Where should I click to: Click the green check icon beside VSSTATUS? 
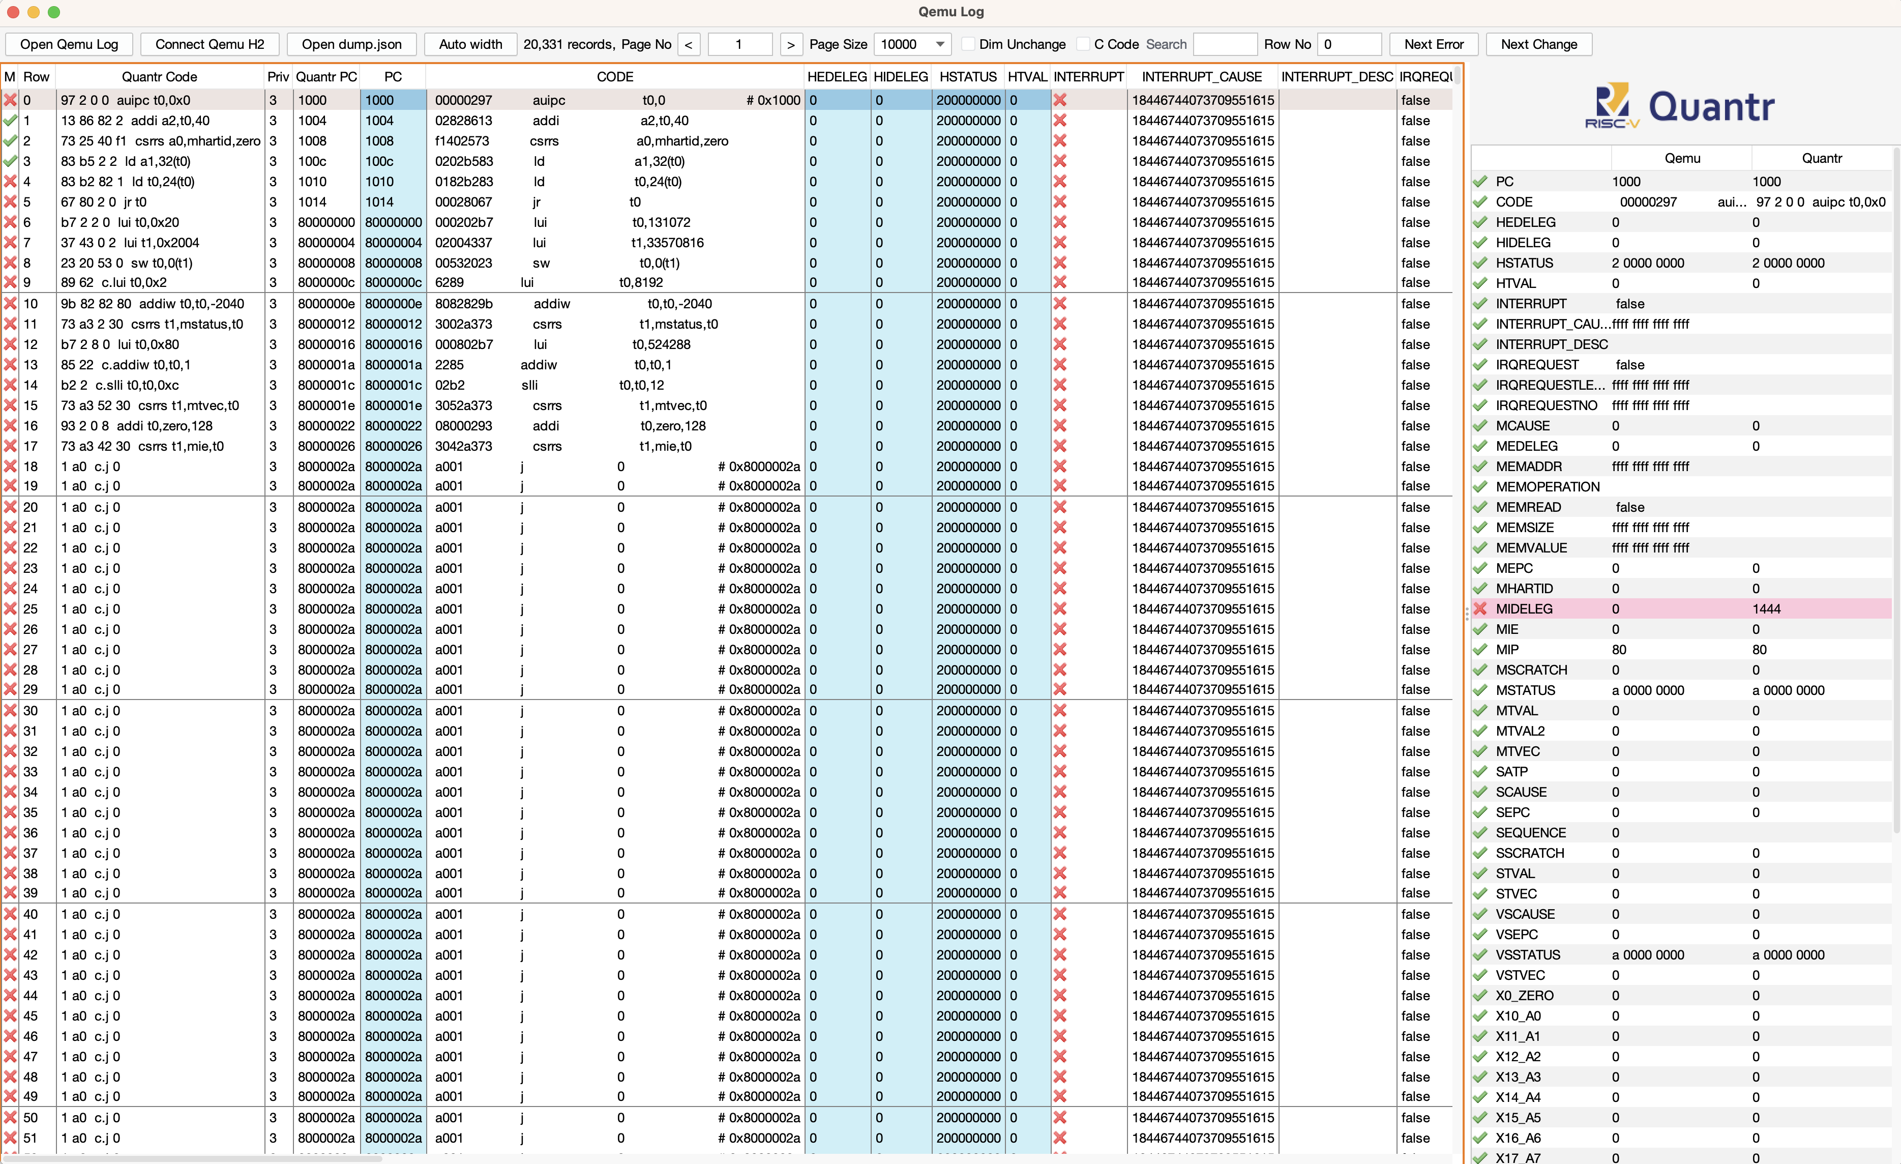click(x=1480, y=955)
